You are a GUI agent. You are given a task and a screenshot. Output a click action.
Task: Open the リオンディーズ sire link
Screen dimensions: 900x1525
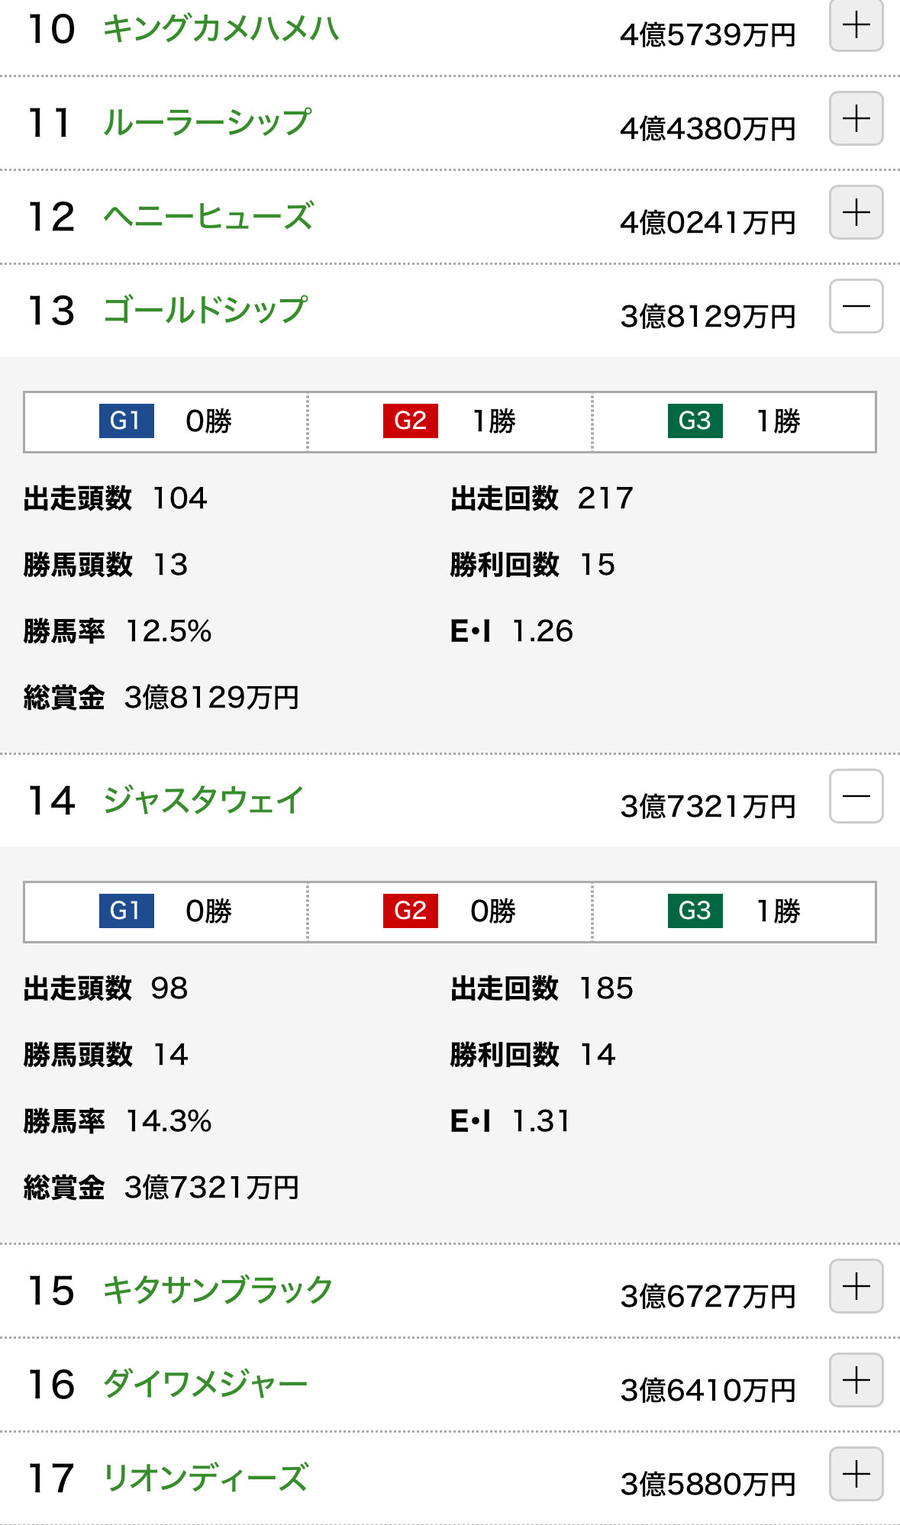click(x=205, y=1478)
